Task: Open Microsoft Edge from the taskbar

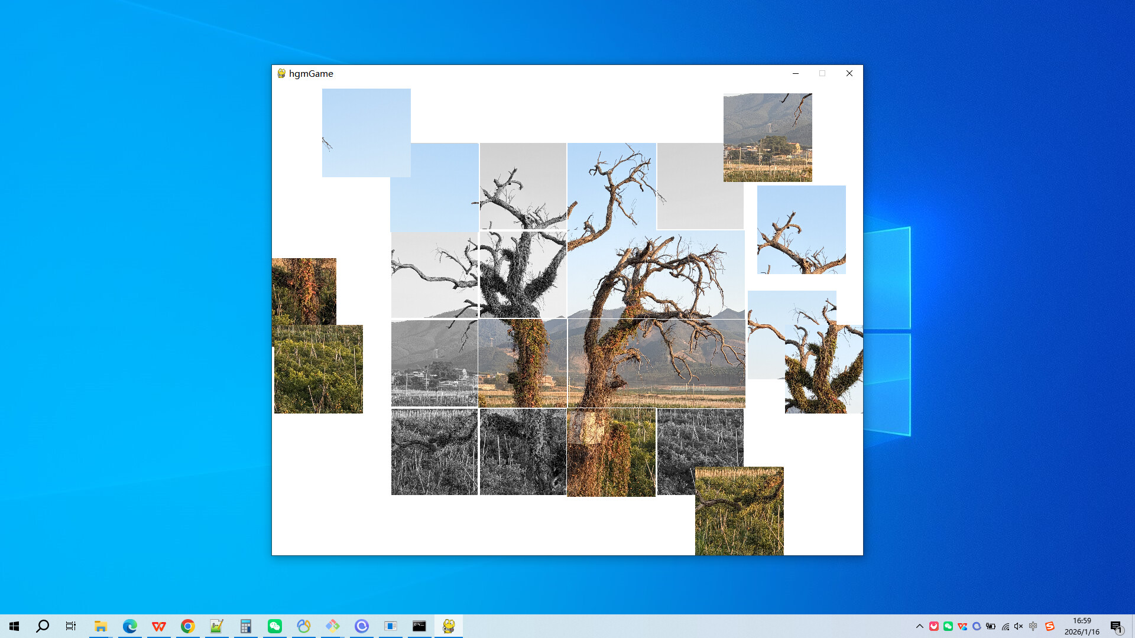Action: tap(129, 626)
